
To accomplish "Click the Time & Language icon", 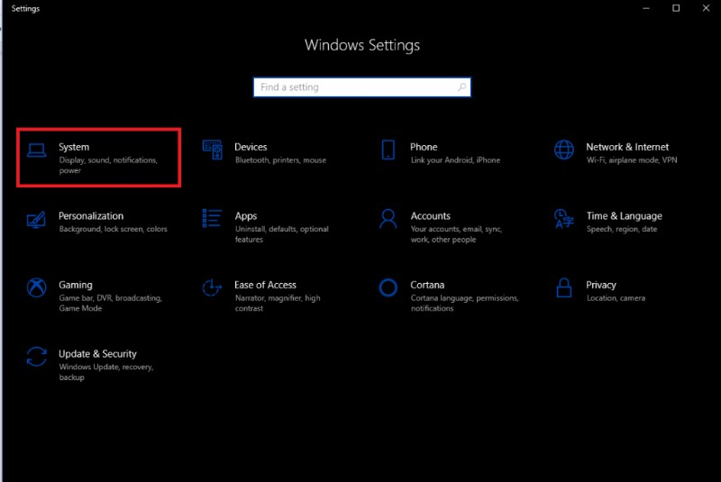I will (564, 219).
